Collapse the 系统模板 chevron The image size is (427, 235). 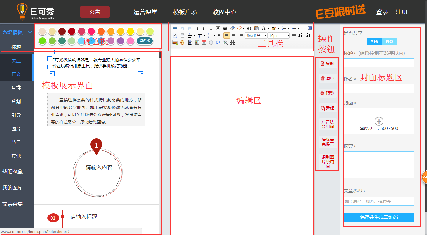[x=30, y=32]
